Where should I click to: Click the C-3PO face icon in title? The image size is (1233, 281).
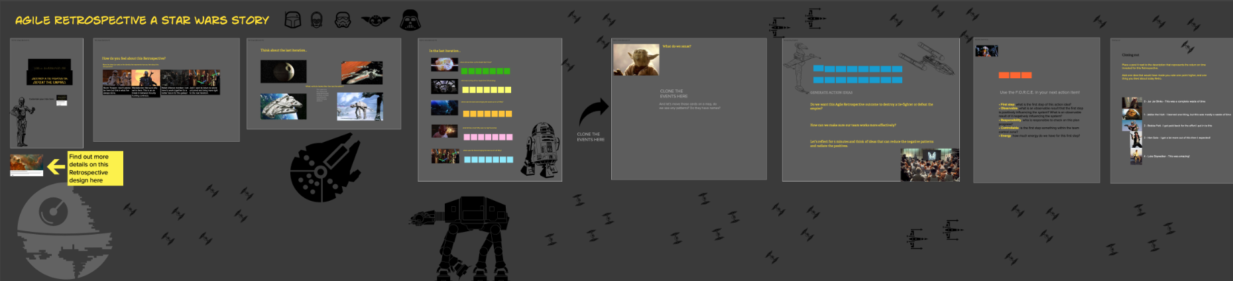click(x=317, y=21)
